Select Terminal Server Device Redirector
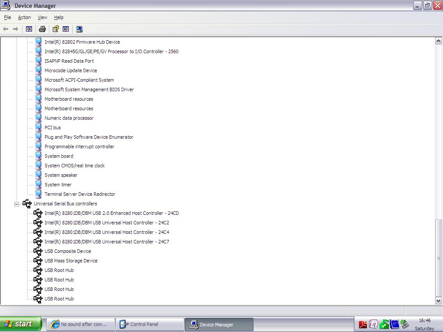This screenshot has height=332, width=443. click(x=80, y=194)
